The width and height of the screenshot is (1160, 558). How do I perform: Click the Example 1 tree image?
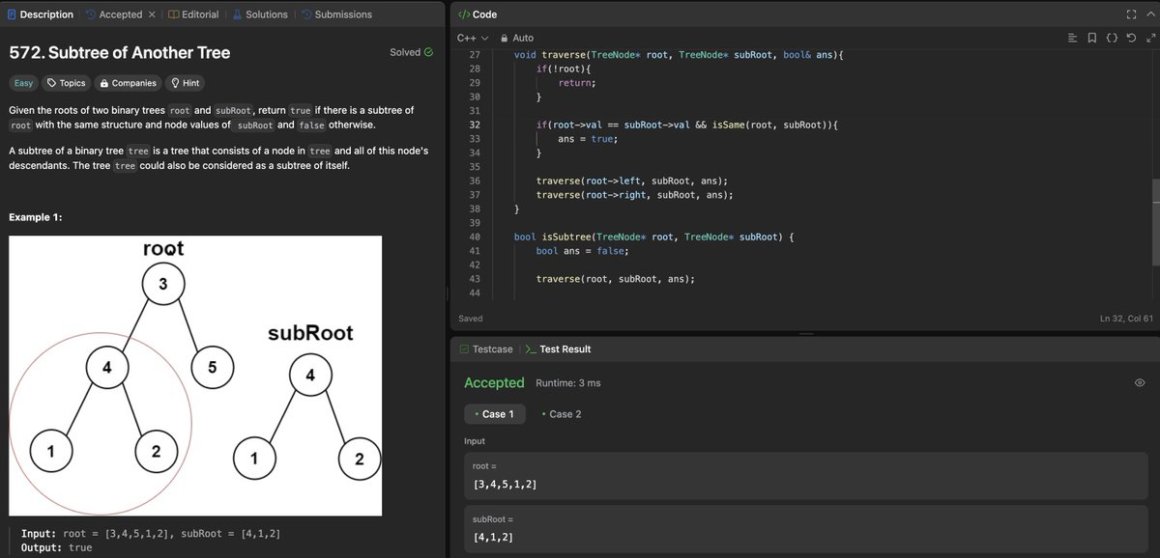pyautogui.click(x=196, y=375)
